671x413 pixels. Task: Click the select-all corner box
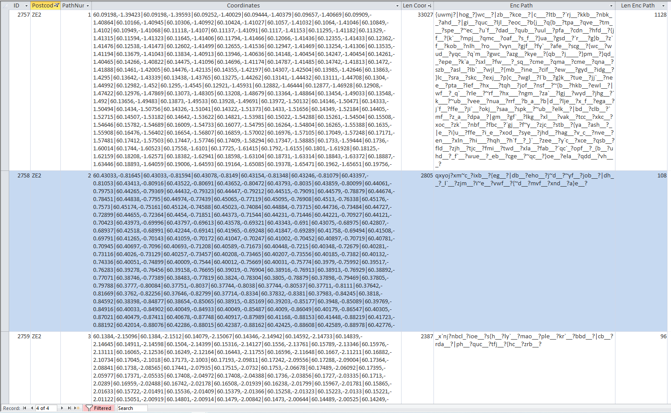coord(4,6)
